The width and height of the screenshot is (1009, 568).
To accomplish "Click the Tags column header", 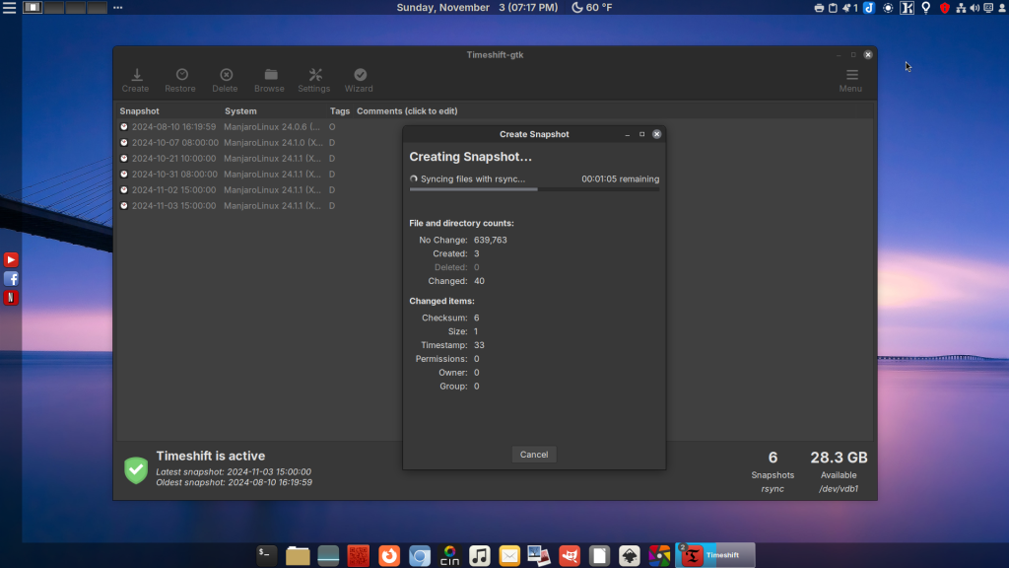I will pyautogui.click(x=339, y=111).
